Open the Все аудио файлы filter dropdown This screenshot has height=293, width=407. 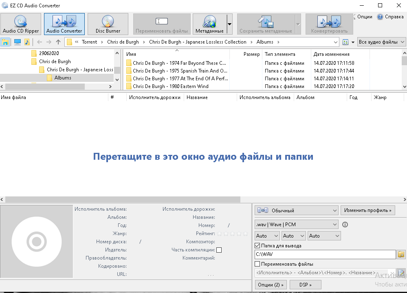(x=381, y=42)
